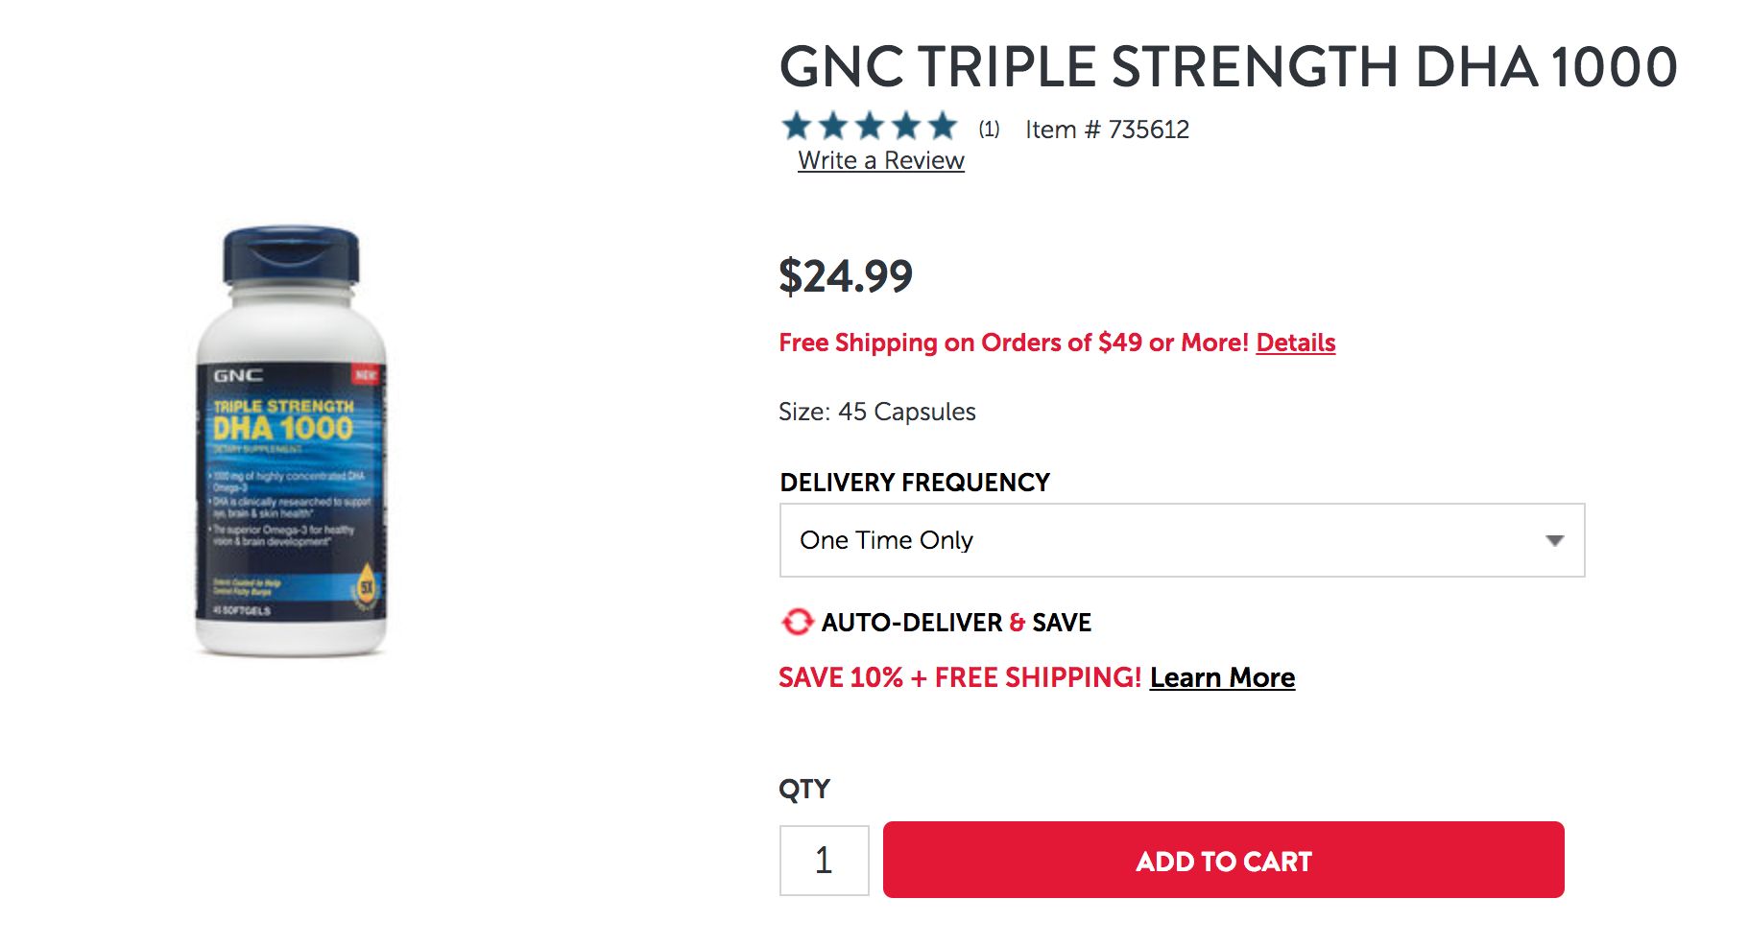Click the DHA 1000 bottle product image
This screenshot has height=946, width=1749.
[291, 441]
